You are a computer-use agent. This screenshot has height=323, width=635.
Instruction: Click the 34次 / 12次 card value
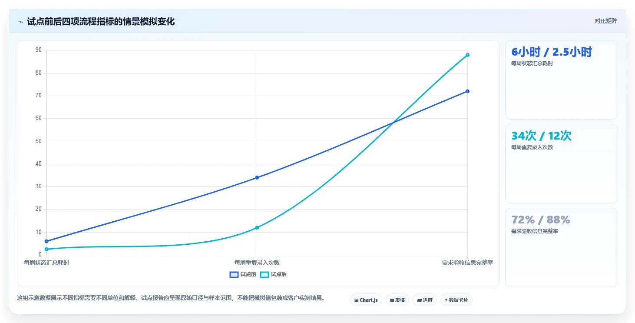coord(541,136)
